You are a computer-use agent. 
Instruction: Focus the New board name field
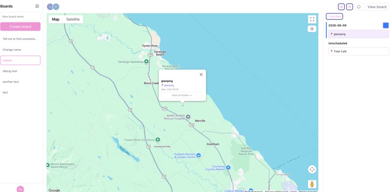click(x=20, y=17)
